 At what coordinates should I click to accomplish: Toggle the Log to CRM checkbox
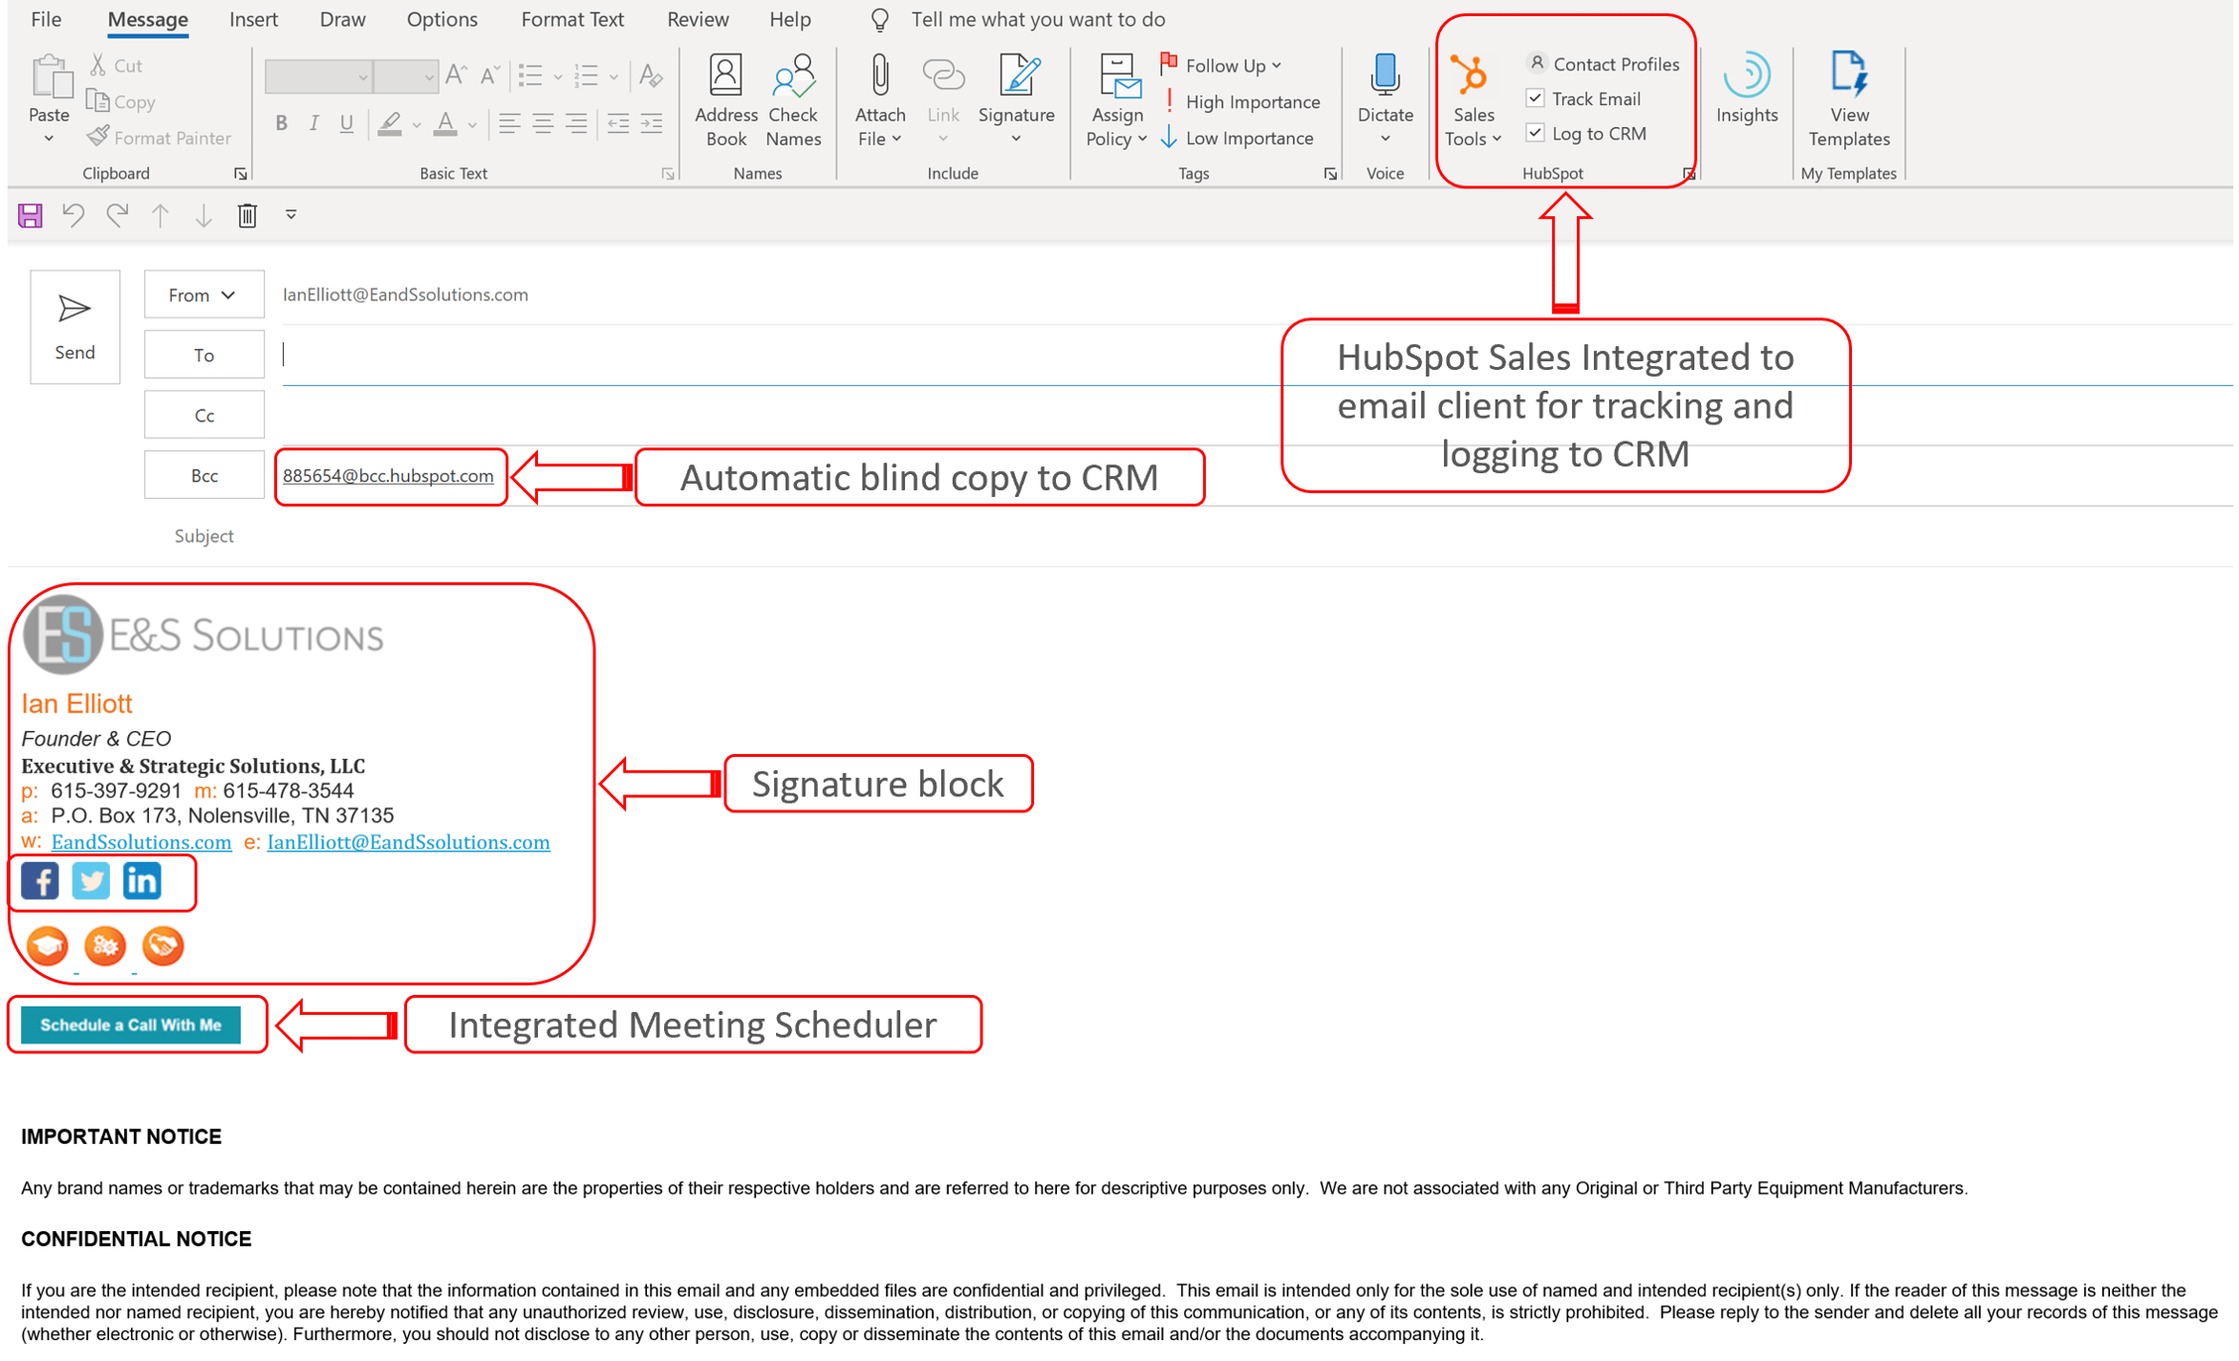coord(1535,133)
